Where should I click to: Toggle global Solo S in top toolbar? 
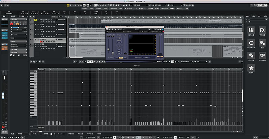71,5
